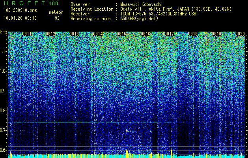
Task: Click the yellow power spike below 0917
Action: coord(172,153)
